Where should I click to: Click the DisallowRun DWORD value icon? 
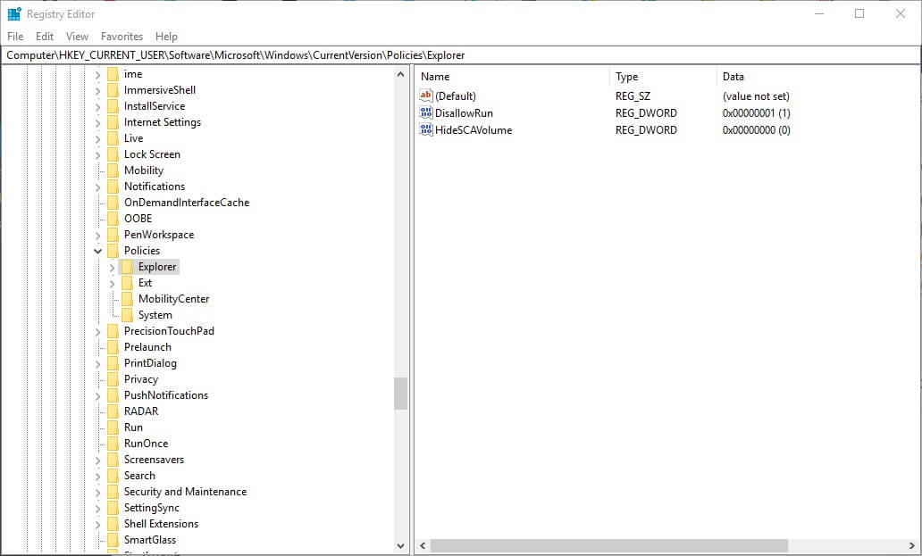(426, 112)
